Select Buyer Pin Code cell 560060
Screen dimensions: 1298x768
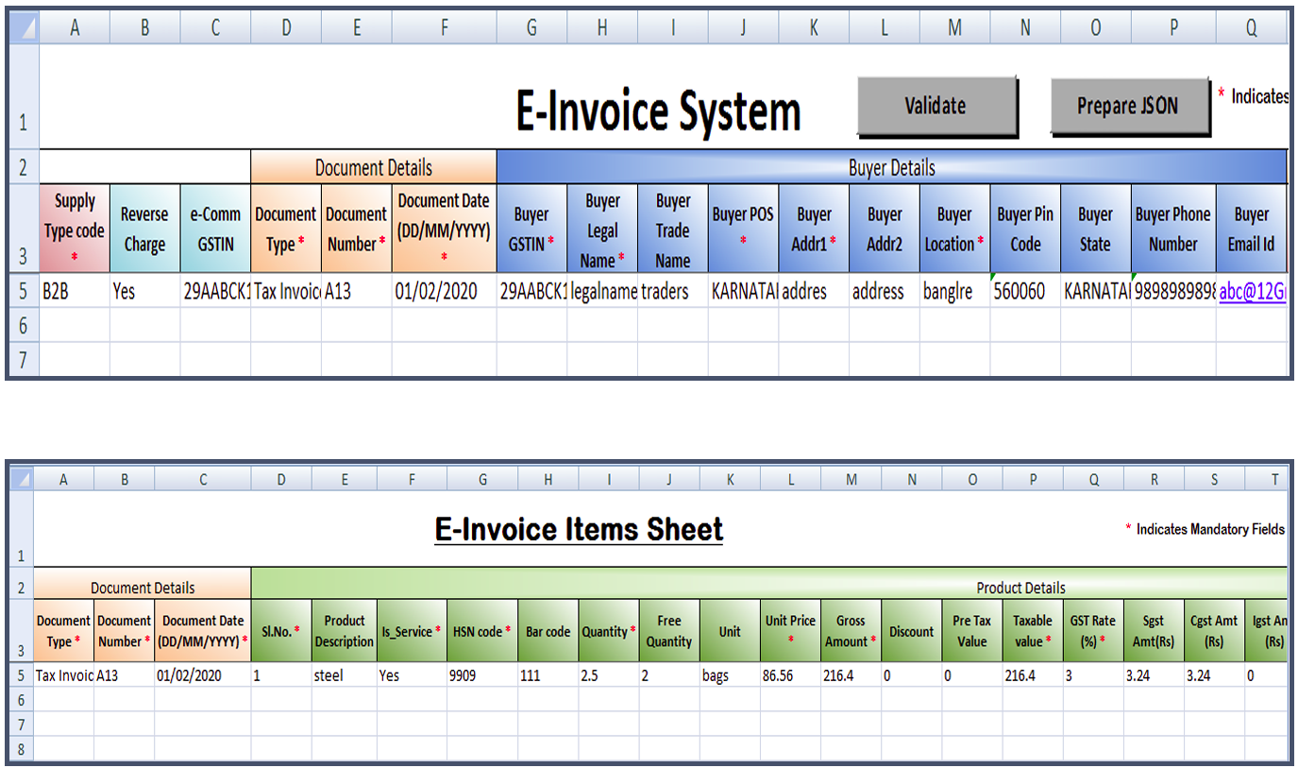[1025, 291]
